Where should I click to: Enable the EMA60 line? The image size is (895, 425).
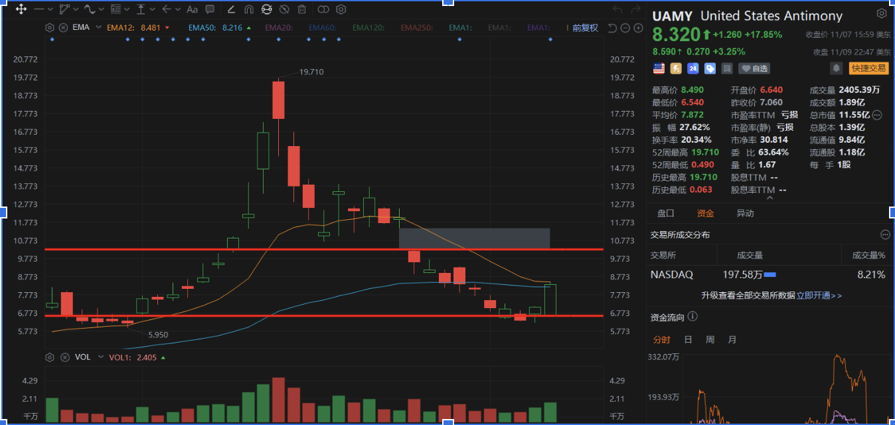(x=323, y=28)
